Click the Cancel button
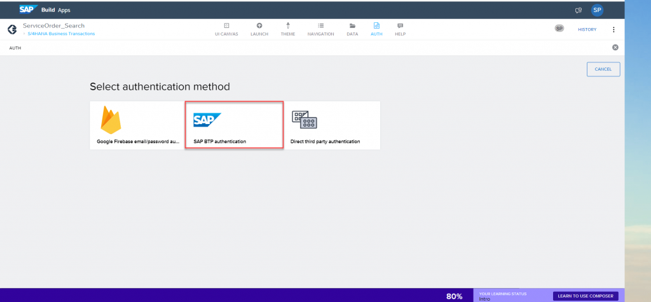 (603, 69)
